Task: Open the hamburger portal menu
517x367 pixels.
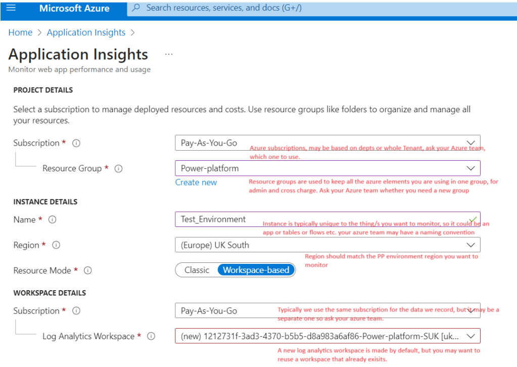Action: (x=11, y=8)
